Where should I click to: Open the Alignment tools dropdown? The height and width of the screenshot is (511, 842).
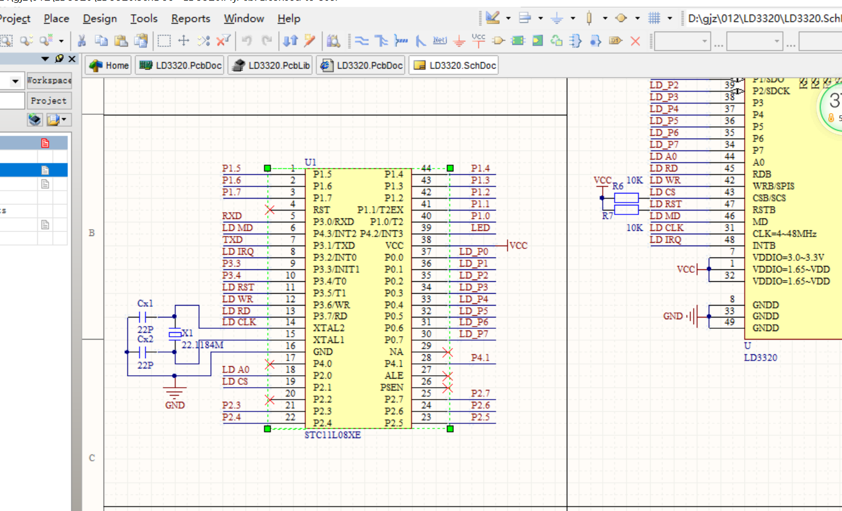tap(540, 18)
